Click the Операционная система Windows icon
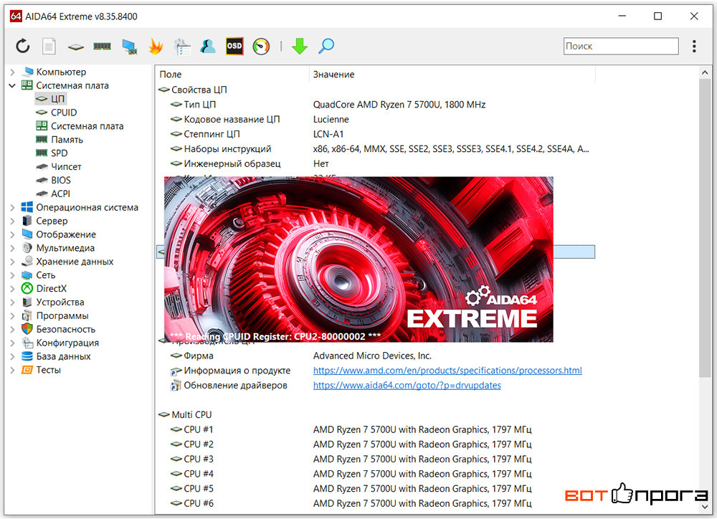Viewport: 717px width, 519px height. (27, 207)
